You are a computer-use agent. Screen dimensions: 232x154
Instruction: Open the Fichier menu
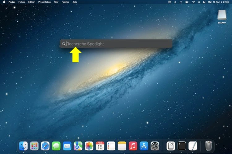tap(22, 2)
